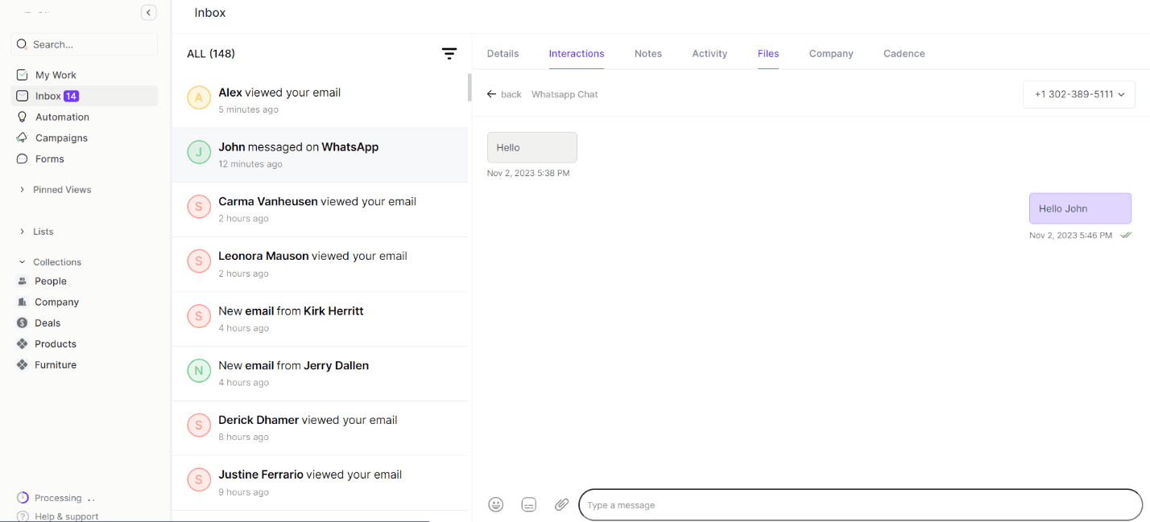
Task: Open the inbox filter icon
Action: (449, 54)
